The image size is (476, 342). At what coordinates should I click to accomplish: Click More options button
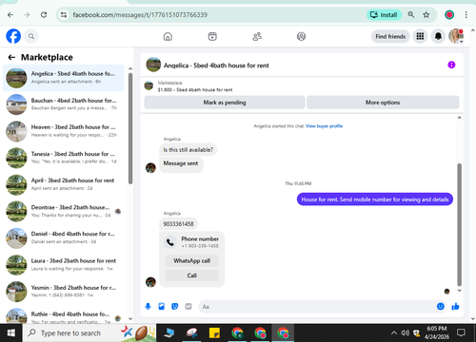(x=383, y=103)
